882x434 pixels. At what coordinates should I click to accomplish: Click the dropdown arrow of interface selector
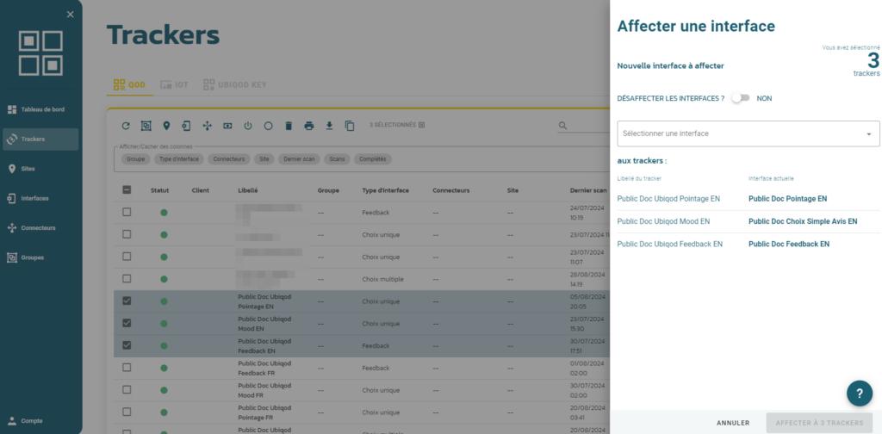click(x=868, y=134)
